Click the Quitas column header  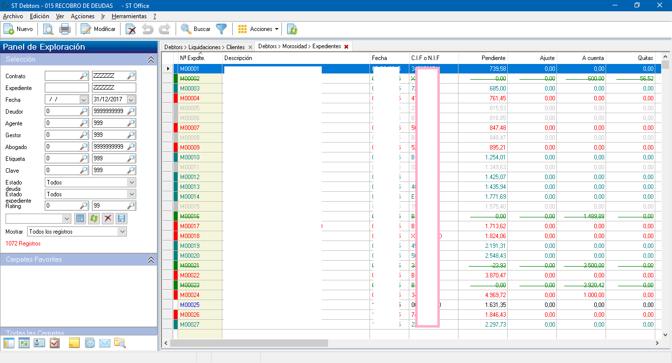[x=630, y=58]
